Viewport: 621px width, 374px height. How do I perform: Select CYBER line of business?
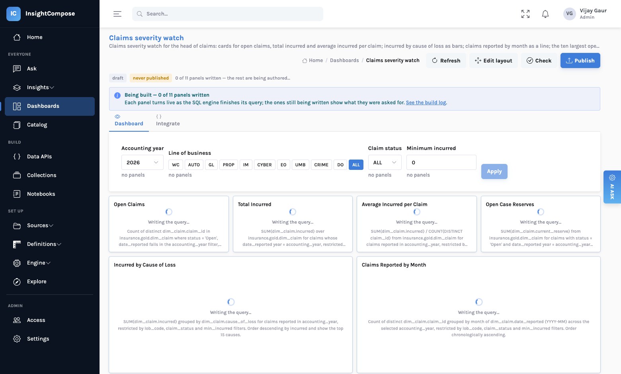click(264, 165)
